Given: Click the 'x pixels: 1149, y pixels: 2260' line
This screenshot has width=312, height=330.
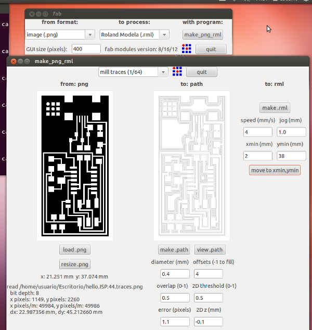Looking at the screenshot, I should tap(45, 299).
